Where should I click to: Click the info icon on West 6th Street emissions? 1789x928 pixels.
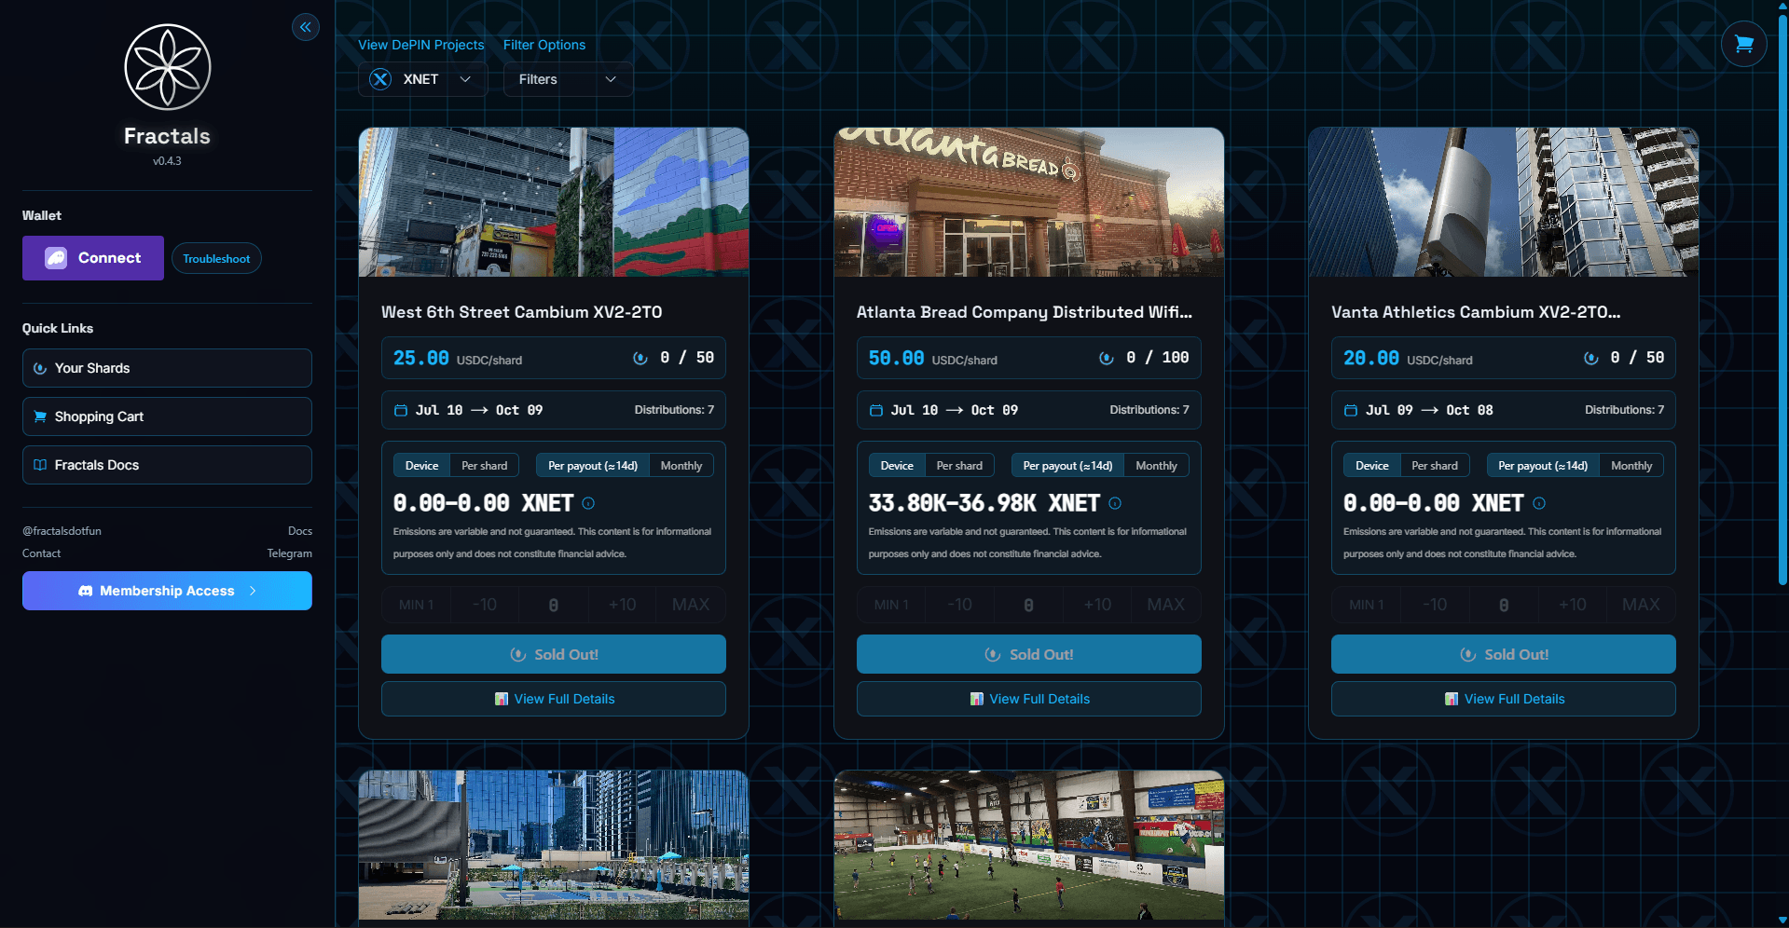coord(588,503)
